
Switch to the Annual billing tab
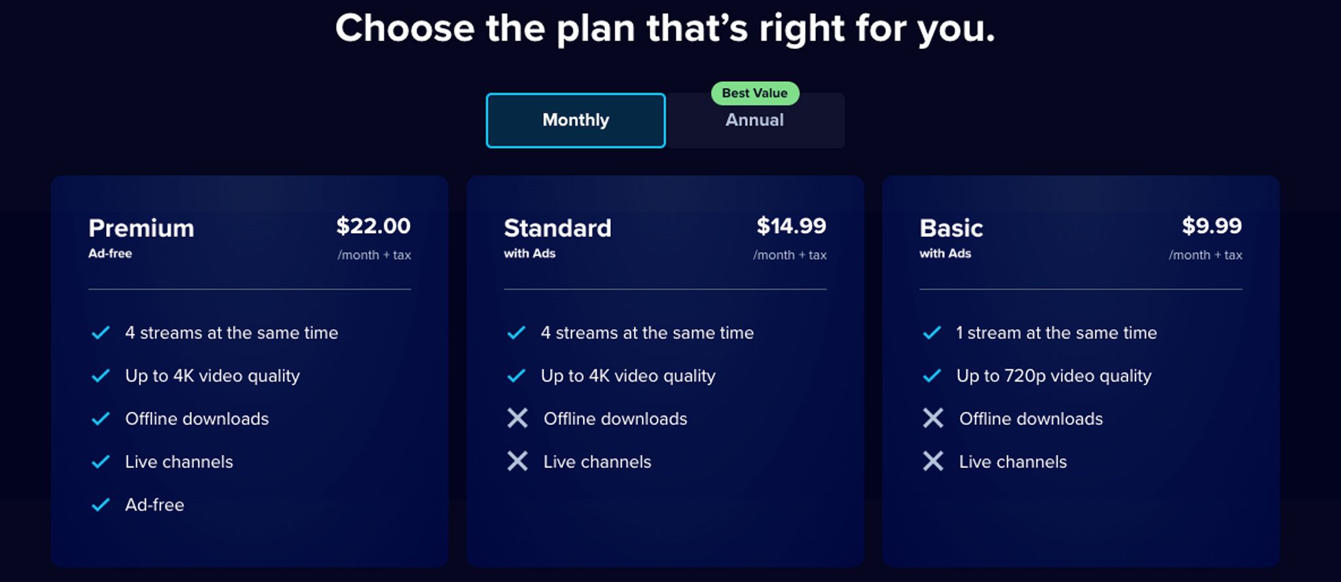[x=754, y=120]
